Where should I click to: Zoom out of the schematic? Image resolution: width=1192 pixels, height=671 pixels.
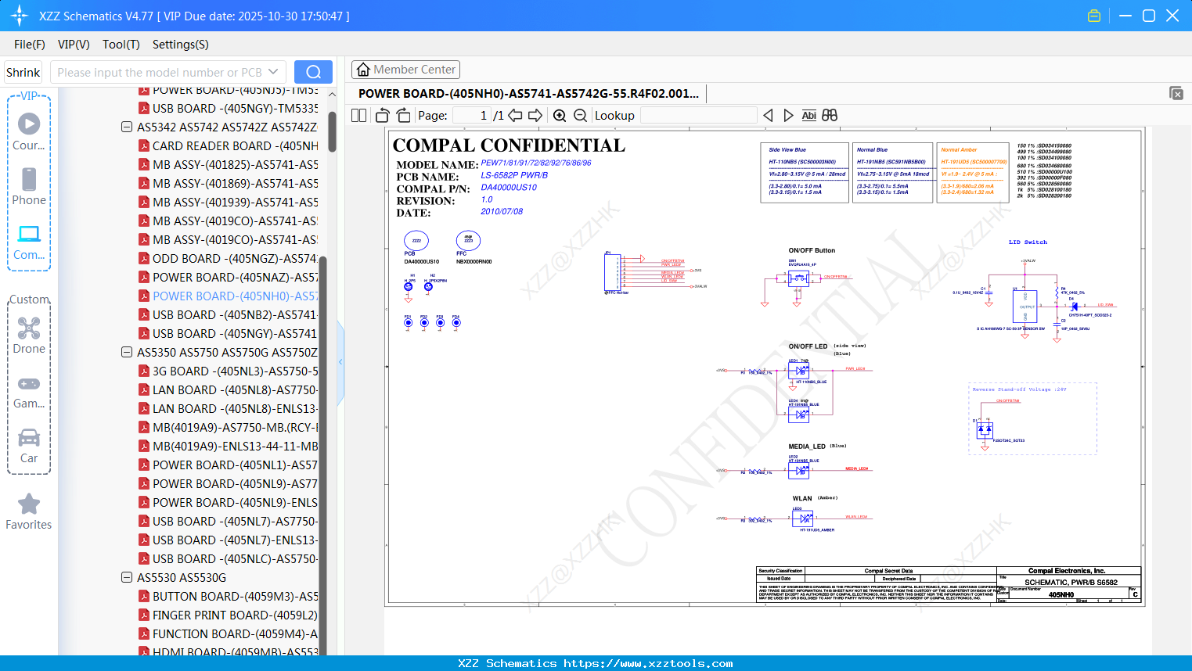[x=580, y=115]
